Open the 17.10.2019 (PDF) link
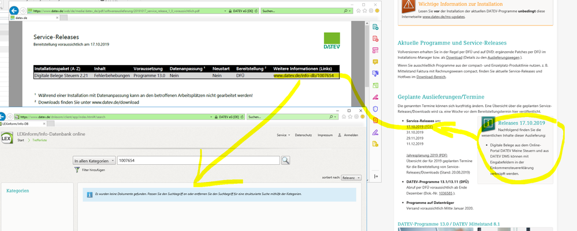The height and width of the screenshot is (231, 577). coord(419,126)
